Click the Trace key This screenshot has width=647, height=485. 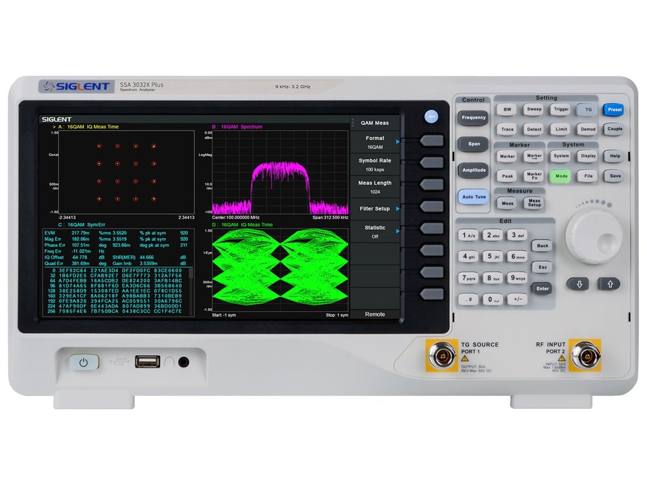click(507, 129)
